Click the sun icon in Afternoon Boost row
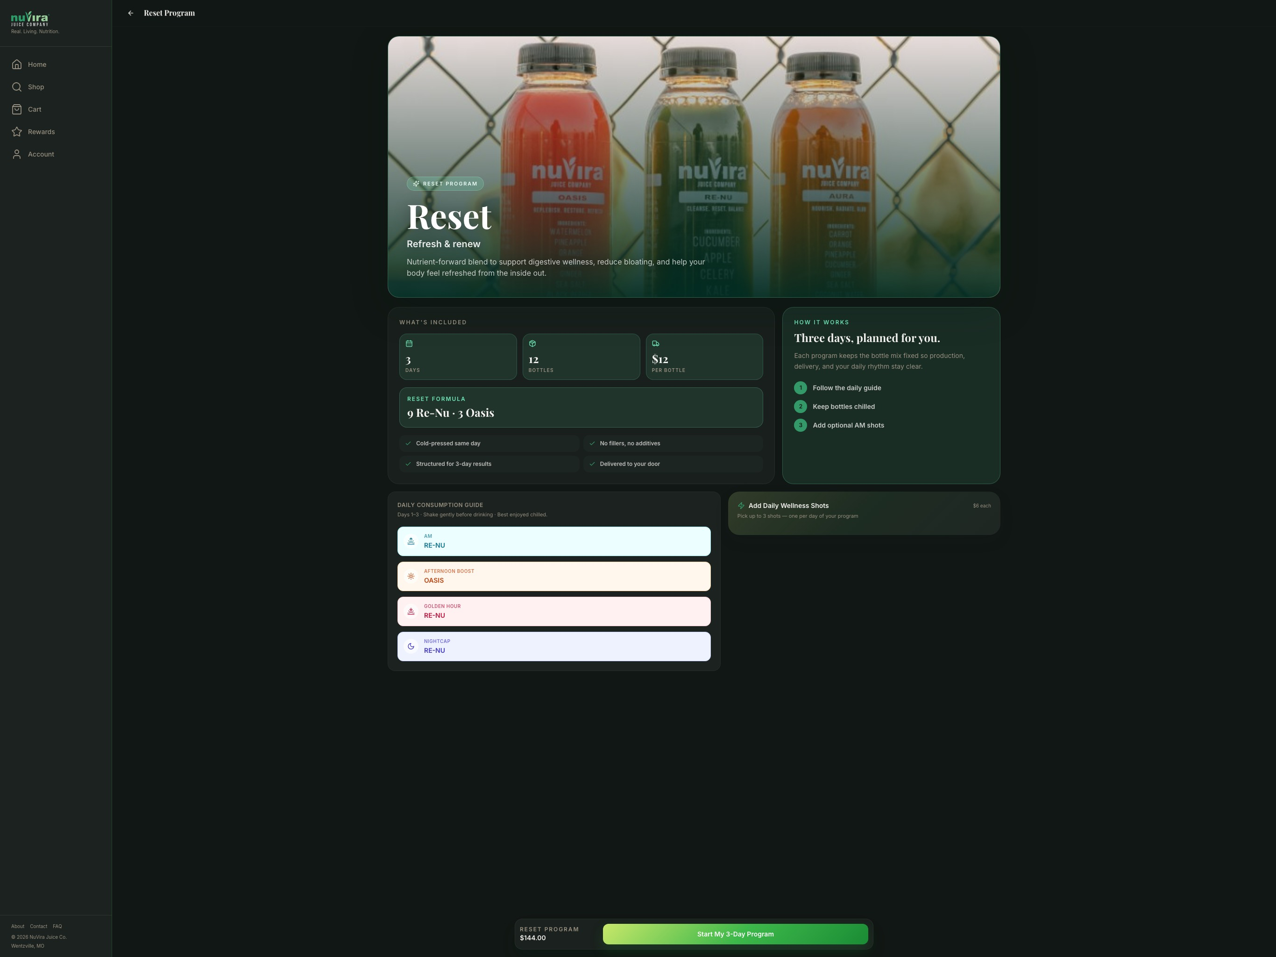This screenshot has width=1276, height=957. coord(411,577)
